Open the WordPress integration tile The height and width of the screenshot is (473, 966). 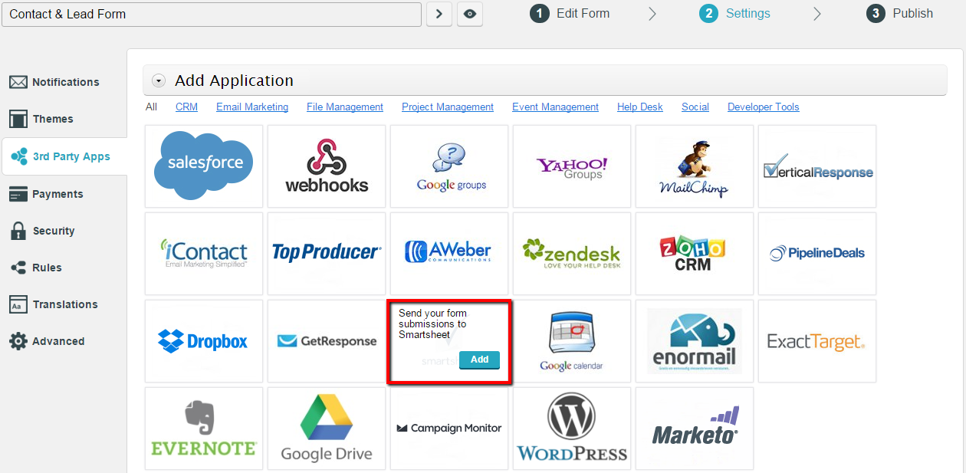pyautogui.click(x=572, y=429)
